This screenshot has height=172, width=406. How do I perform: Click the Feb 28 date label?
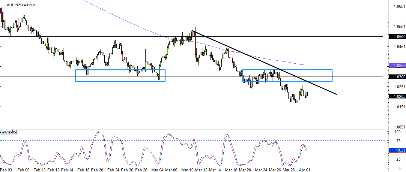[141, 170]
